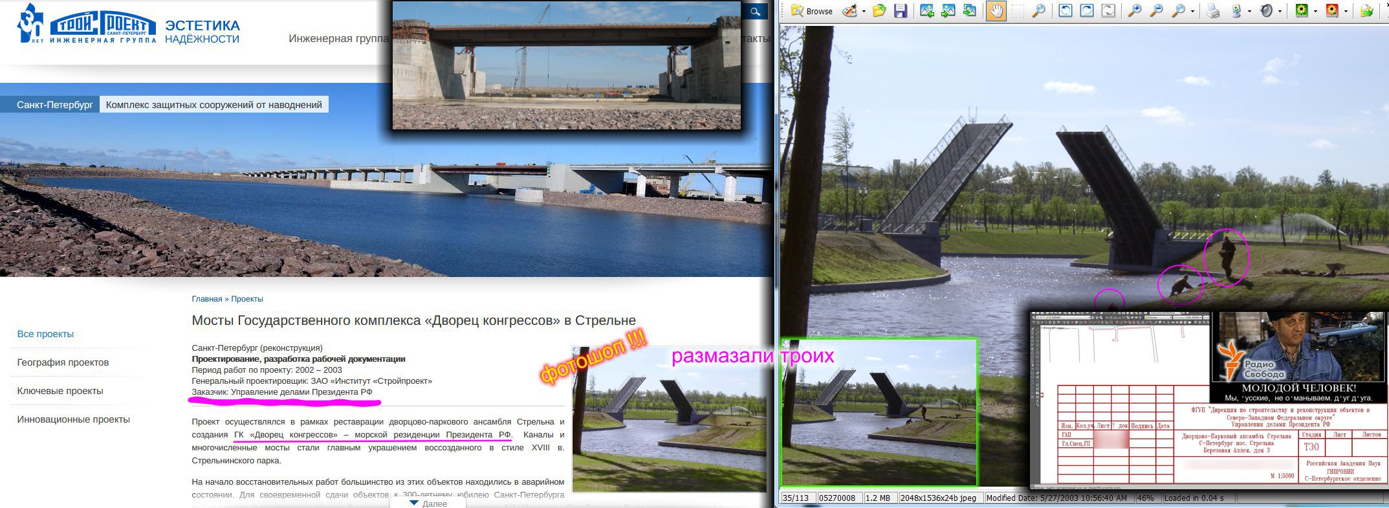Click the Заказчик: Управление делами Президента РФ line

coord(282,392)
